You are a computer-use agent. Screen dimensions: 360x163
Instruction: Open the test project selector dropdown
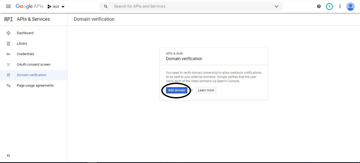(56, 7)
